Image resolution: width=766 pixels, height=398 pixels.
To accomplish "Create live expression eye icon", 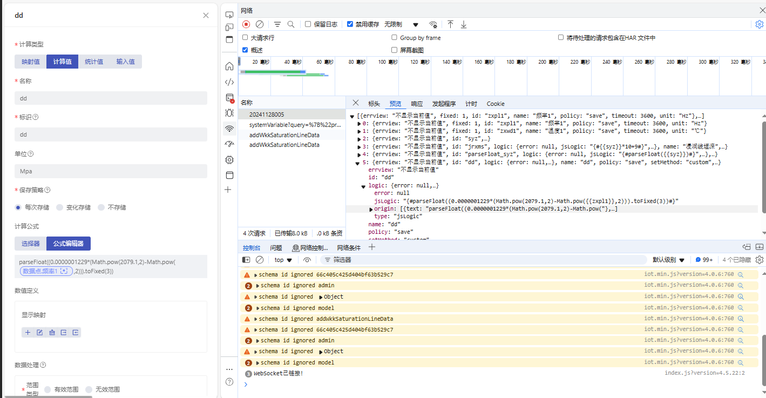I will point(307,260).
